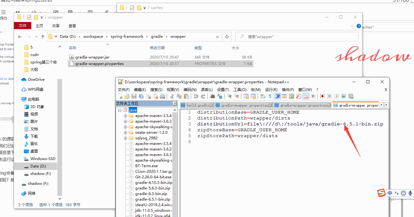
Task: Click the Replace icon in Notepad++ toolbar
Action: coord(220,96)
